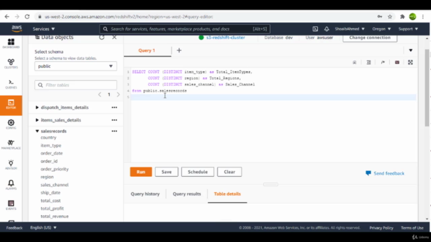This screenshot has width=431, height=242.
Task: Click the editor full screen icon
Action: coord(410,63)
